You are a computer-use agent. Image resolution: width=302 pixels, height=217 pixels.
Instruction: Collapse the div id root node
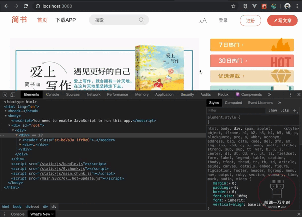9,125
